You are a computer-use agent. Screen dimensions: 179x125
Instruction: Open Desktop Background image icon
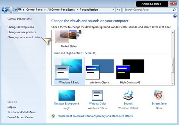[66, 95]
